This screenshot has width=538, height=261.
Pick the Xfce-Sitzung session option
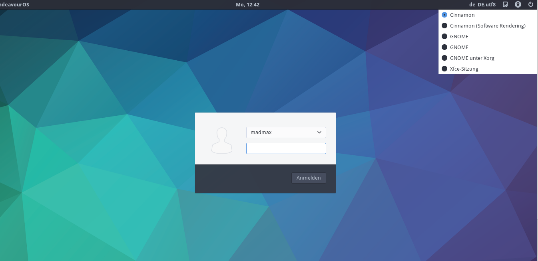[x=464, y=69]
